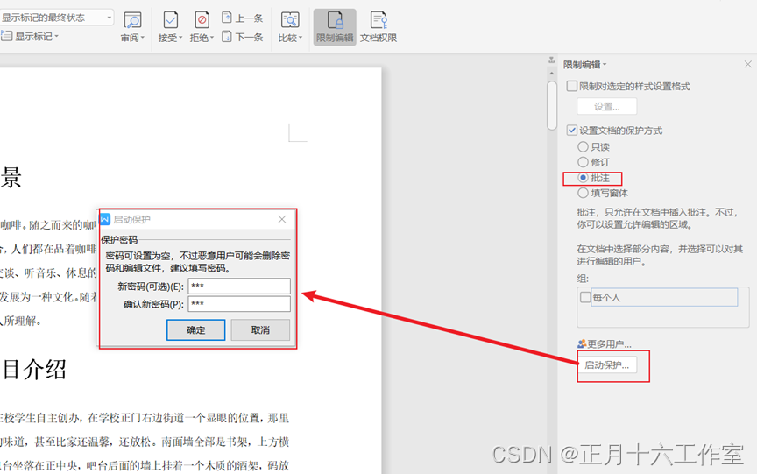Click the 接受 accept change icon
Viewport: 757px width, 474px height.
click(171, 20)
